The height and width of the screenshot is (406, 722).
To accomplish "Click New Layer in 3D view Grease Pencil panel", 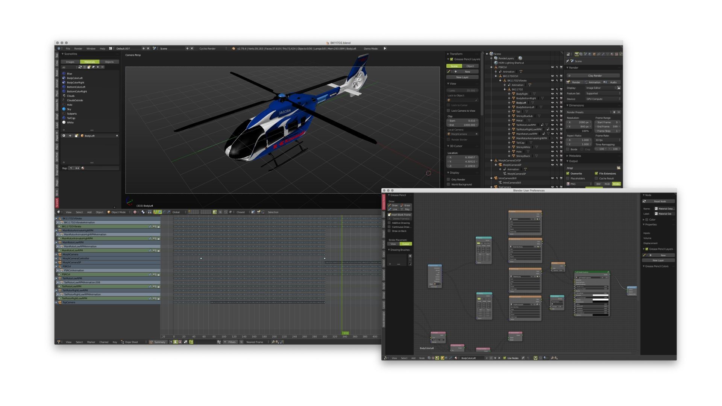I will click(462, 77).
